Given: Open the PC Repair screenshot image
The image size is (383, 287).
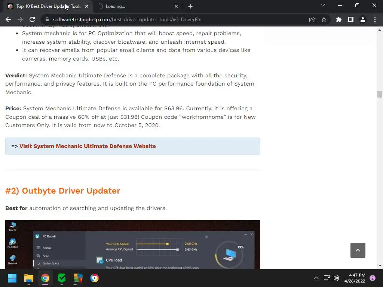Looking at the screenshot, I should (x=133, y=244).
